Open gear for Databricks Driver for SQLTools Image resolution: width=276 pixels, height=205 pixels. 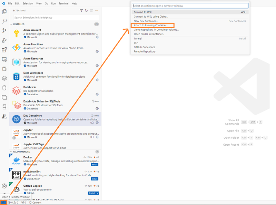click(x=97, y=108)
